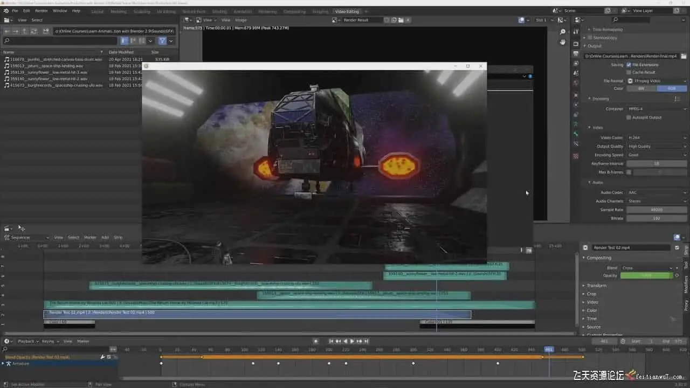Enable the Autosplit Output checkbox
The height and width of the screenshot is (388, 690).
click(x=629, y=117)
